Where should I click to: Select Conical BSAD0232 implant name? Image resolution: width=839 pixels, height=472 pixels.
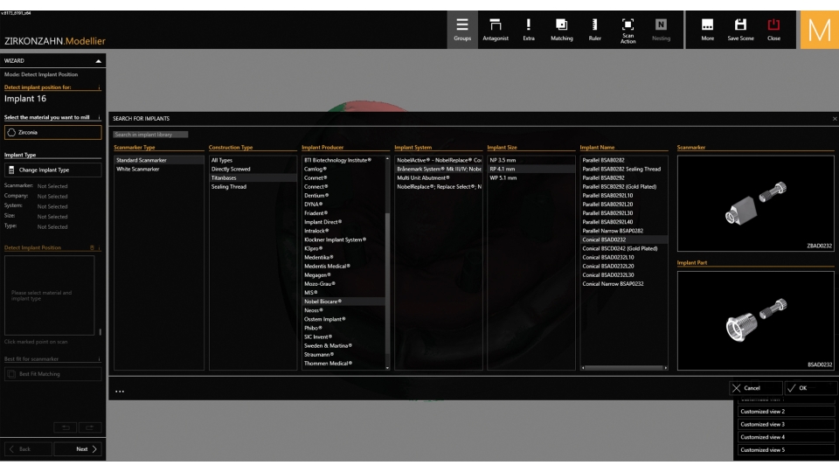[x=624, y=239]
